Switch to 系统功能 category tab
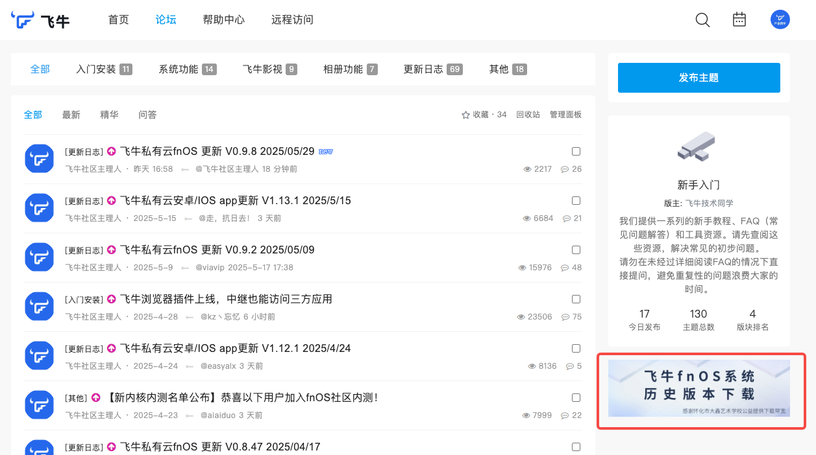Screen dimensions: 816x455 coord(188,69)
